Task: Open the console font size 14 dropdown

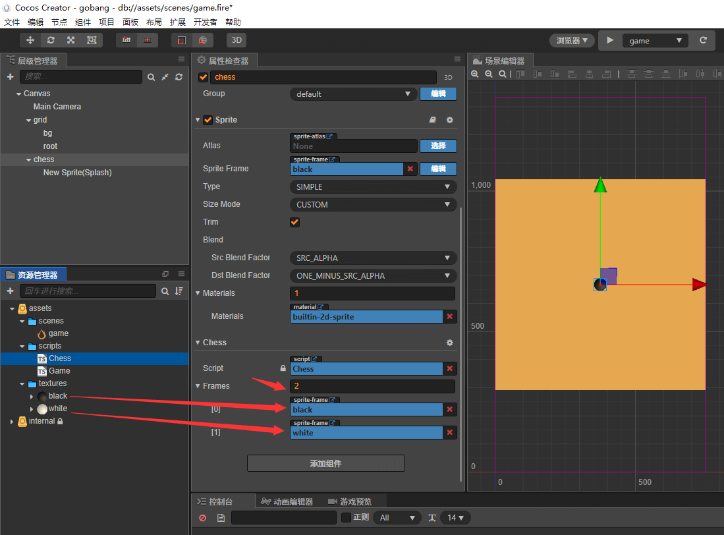Action: (455, 518)
